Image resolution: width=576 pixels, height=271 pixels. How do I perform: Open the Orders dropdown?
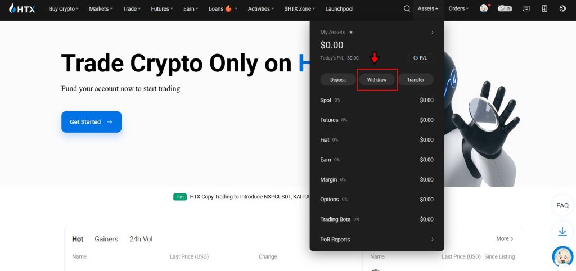pyautogui.click(x=458, y=8)
